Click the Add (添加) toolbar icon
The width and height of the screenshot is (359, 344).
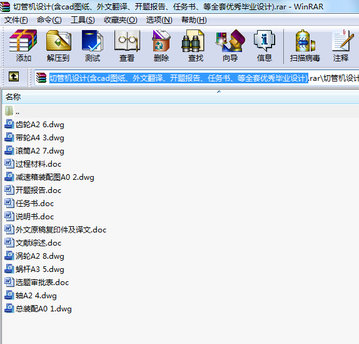[23, 41]
